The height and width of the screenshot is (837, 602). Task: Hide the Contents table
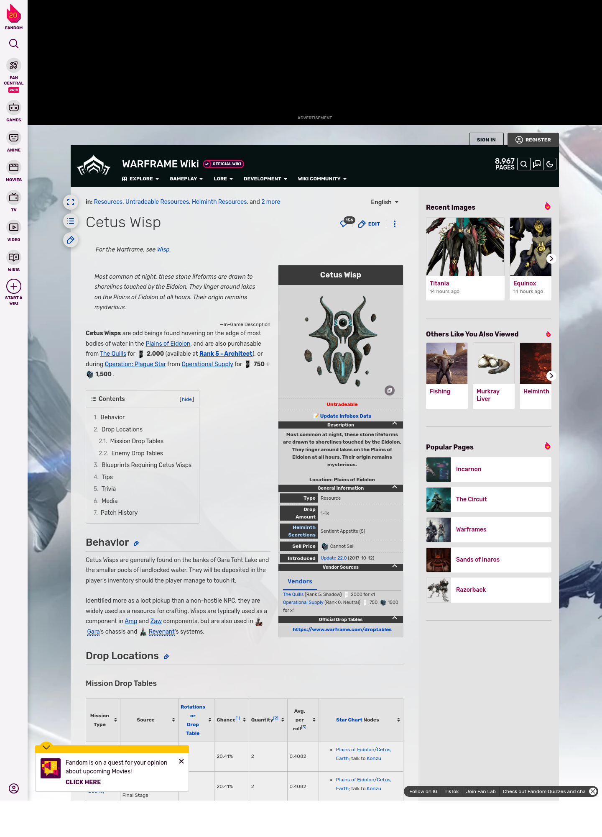pyautogui.click(x=187, y=399)
